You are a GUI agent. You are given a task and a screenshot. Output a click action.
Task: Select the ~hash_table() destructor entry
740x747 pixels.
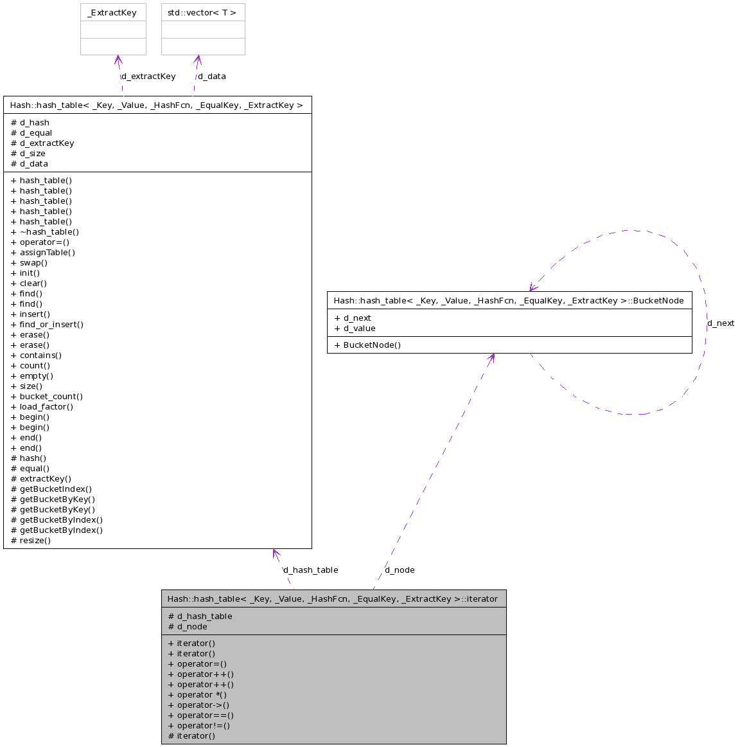click(45, 232)
